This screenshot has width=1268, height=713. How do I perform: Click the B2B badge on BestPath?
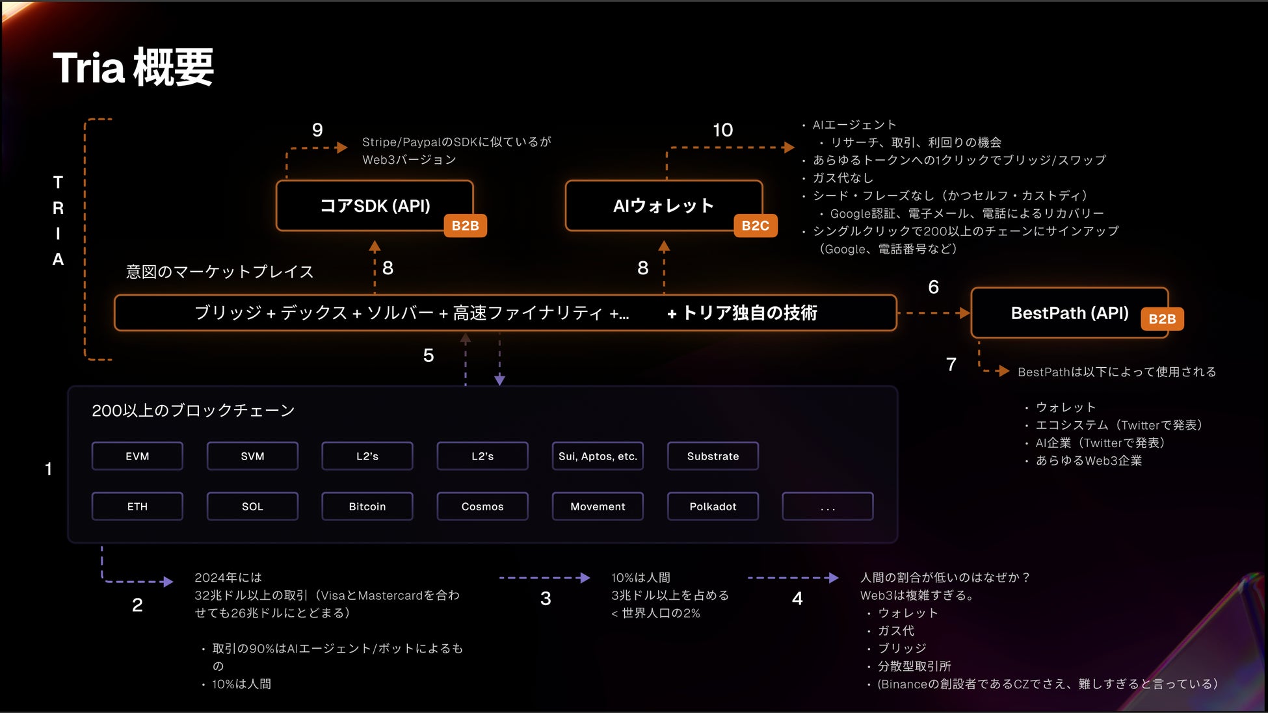tap(1161, 319)
